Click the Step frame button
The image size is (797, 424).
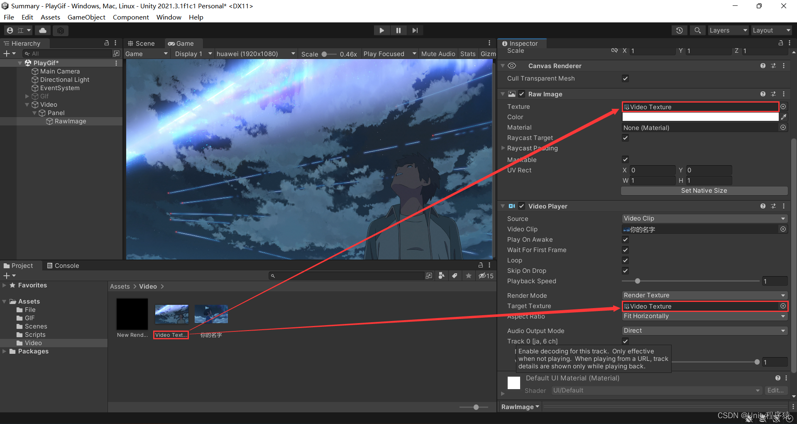(415, 30)
